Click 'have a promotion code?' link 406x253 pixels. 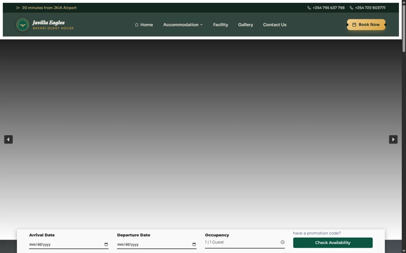pyautogui.click(x=317, y=233)
